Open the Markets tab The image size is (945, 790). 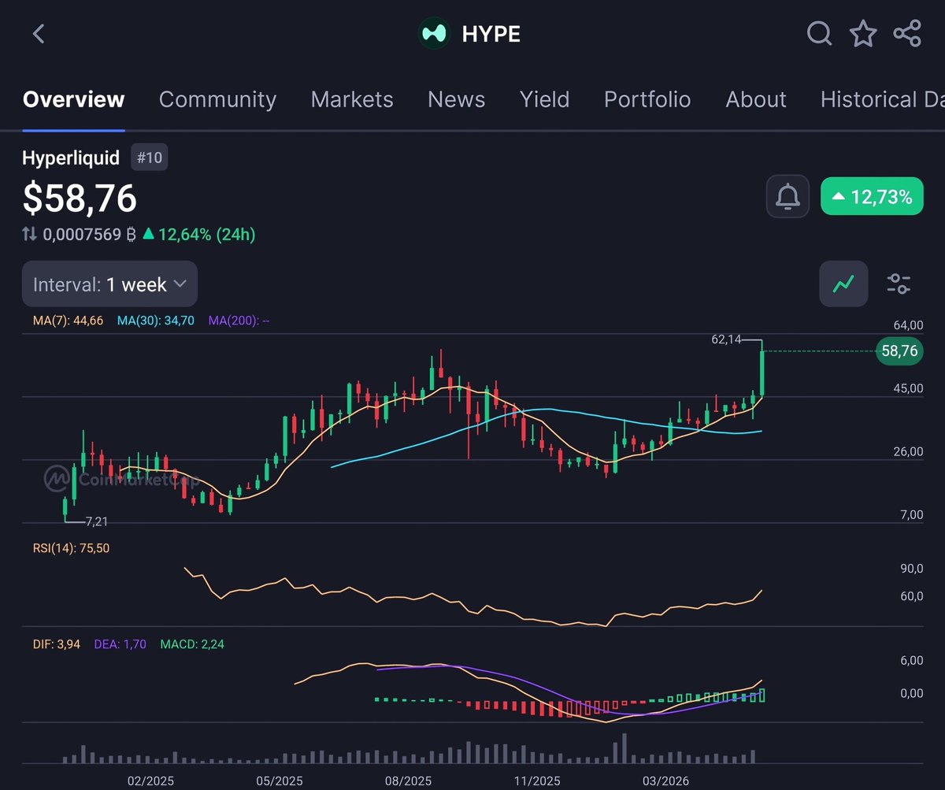point(352,99)
